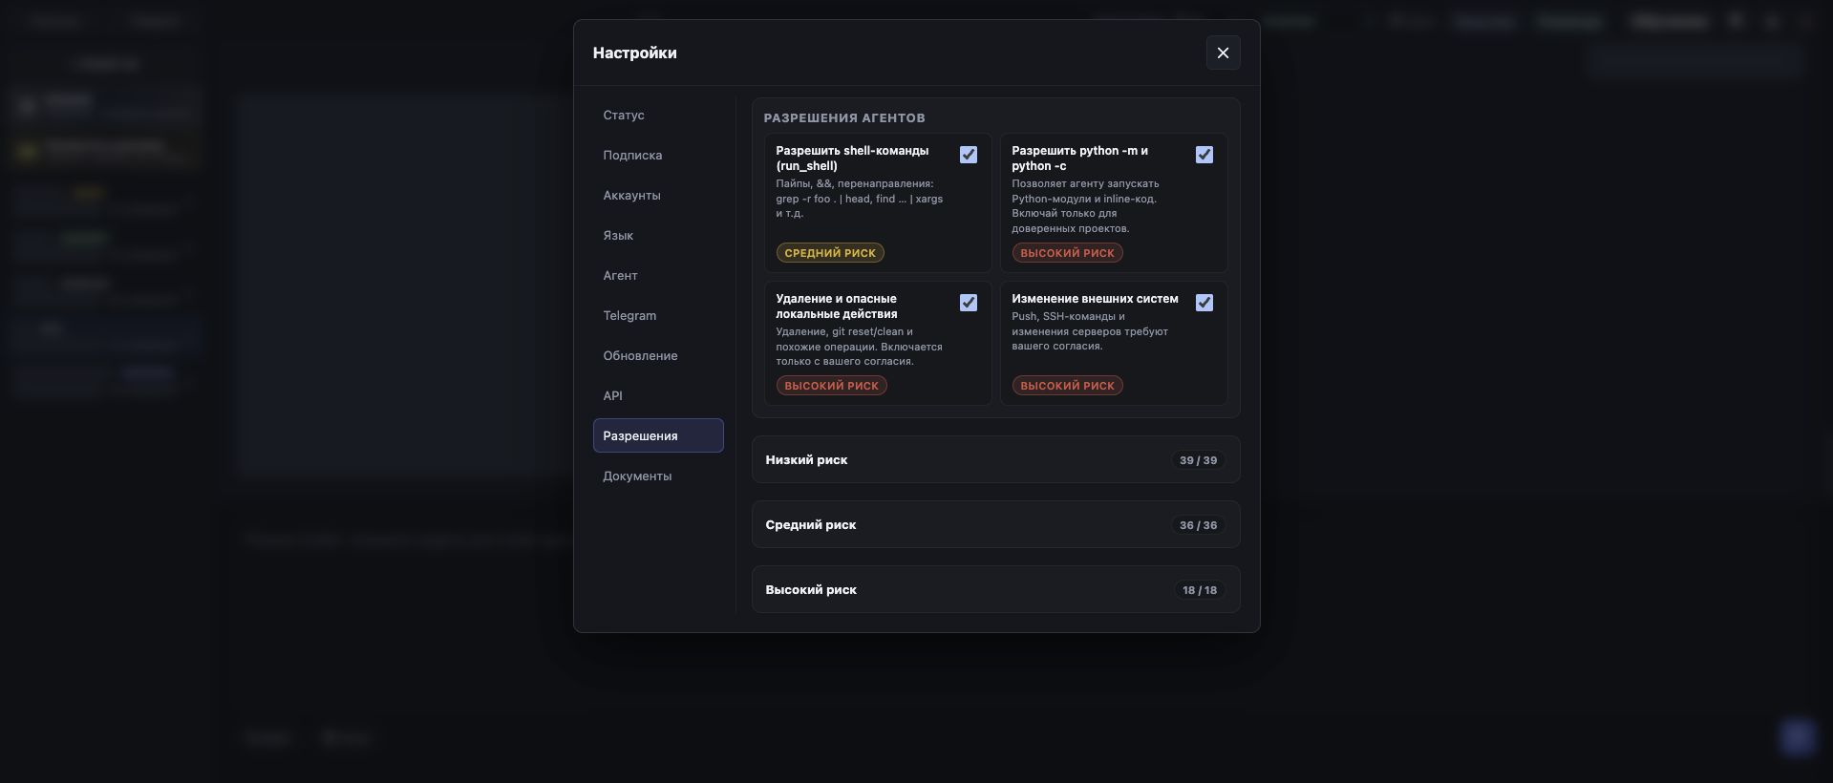Click the description 'Push, SSH-команды'
The height and width of the screenshot is (783, 1833).
[x=1090, y=331]
